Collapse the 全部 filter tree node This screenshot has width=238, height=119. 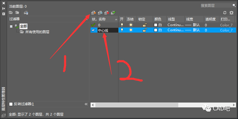(11, 26)
